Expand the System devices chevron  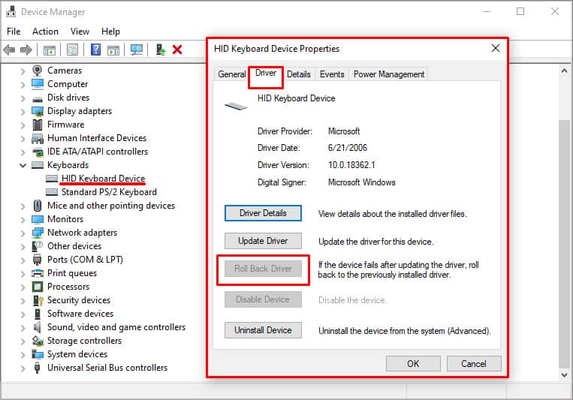point(23,355)
